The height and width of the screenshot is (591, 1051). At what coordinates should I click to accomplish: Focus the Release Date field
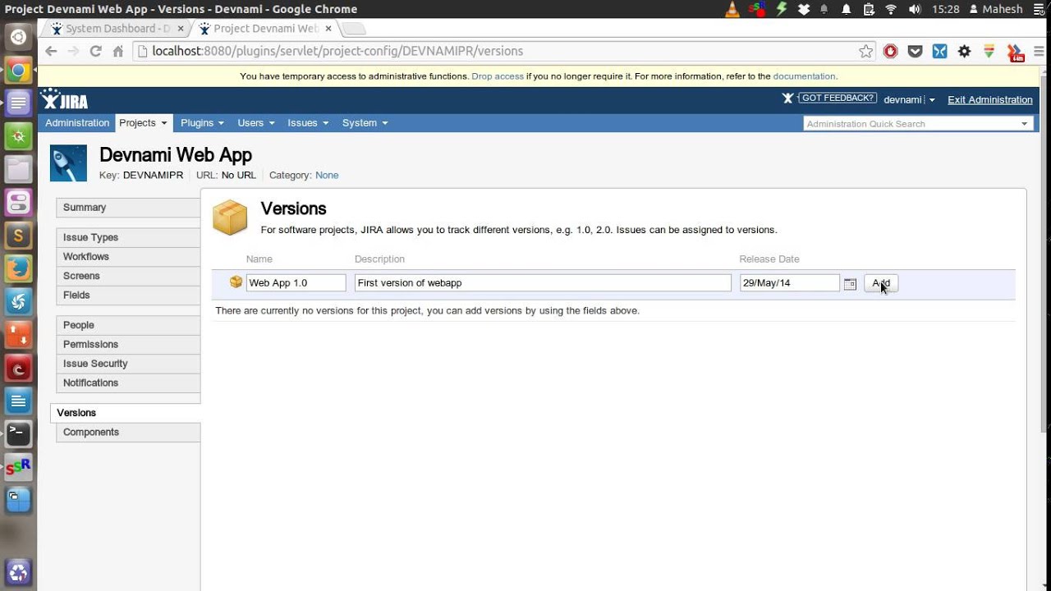[x=789, y=282]
